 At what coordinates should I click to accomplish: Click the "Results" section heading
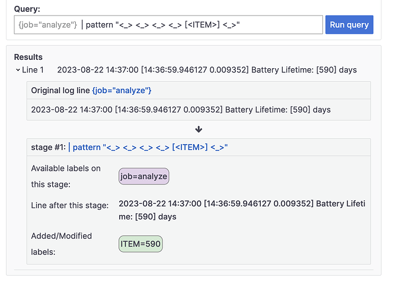point(28,58)
